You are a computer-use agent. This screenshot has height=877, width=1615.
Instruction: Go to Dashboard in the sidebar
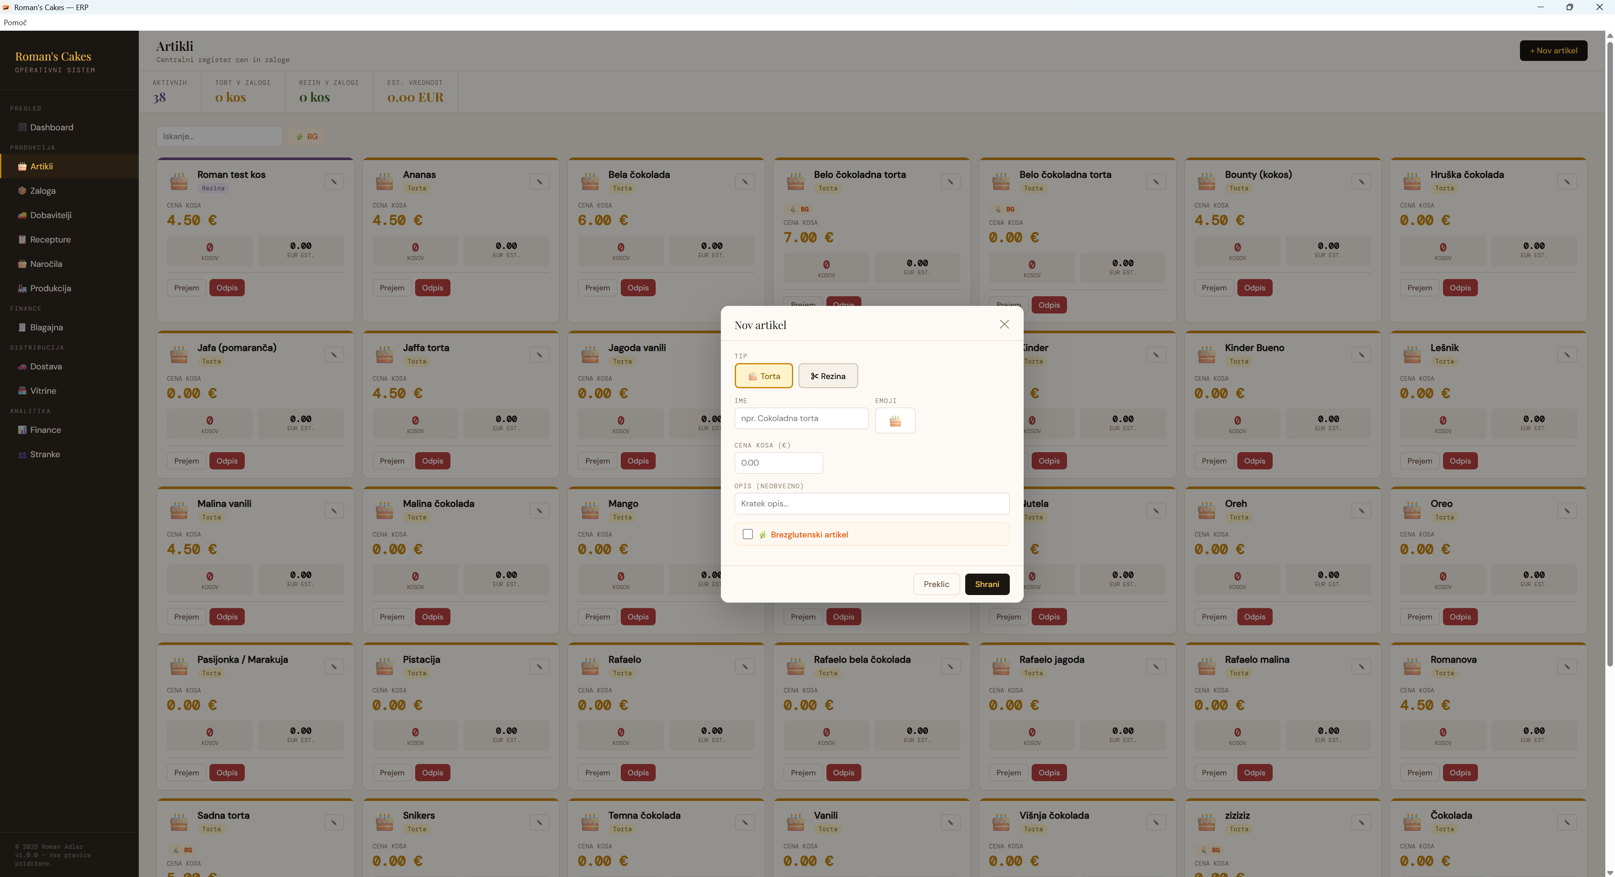(69, 127)
